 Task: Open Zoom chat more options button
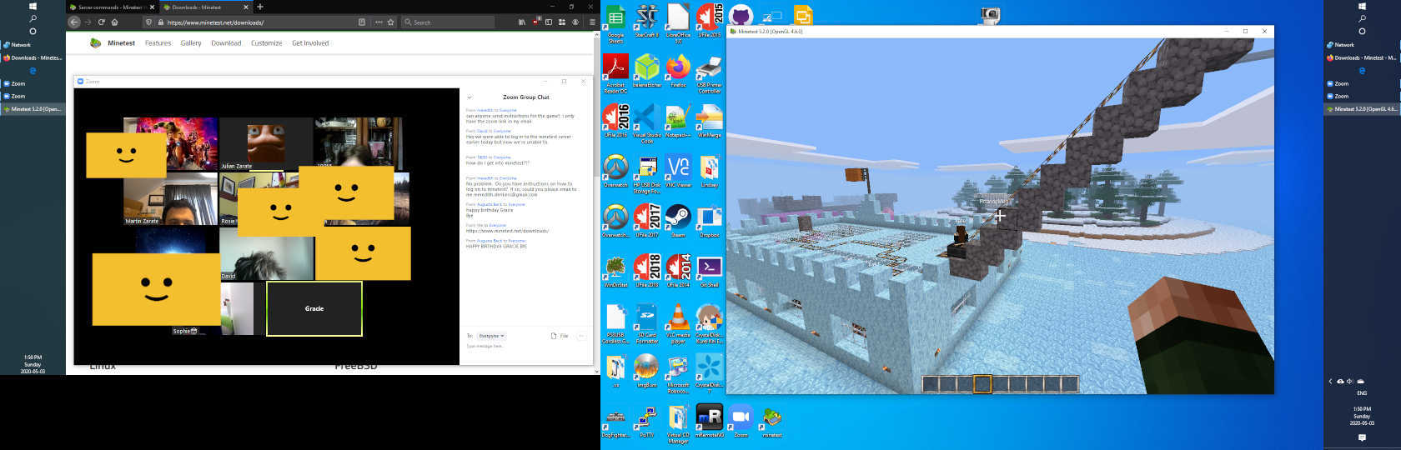581,336
